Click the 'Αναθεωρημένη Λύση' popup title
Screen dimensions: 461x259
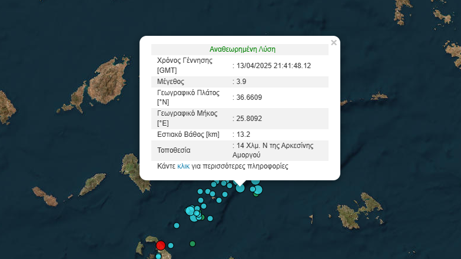click(243, 50)
